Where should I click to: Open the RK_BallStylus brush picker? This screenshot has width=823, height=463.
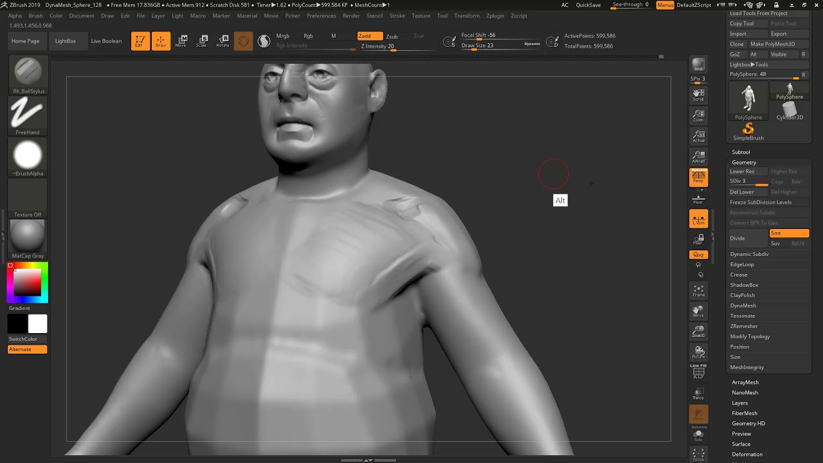28,75
